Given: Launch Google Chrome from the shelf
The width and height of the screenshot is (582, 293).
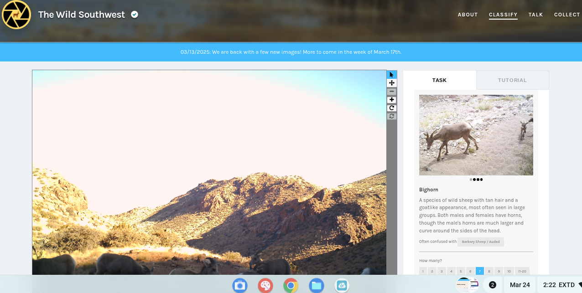Looking at the screenshot, I should [x=291, y=286].
